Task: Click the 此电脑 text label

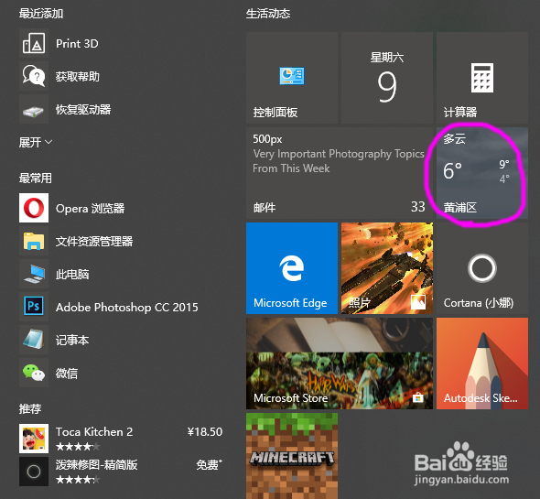Action: point(72,275)
